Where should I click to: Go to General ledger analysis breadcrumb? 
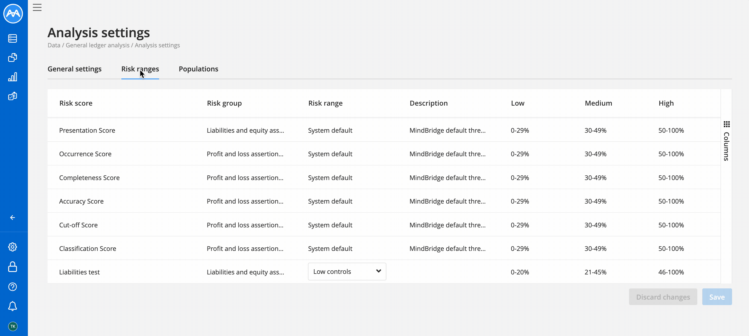point(98,45)
